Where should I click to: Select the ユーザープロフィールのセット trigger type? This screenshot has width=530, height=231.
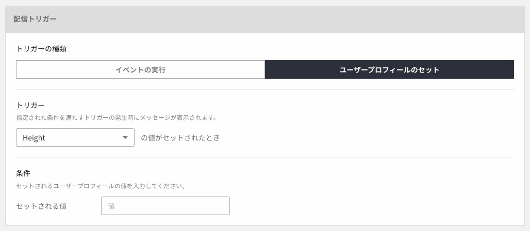(x=389, y=69)
